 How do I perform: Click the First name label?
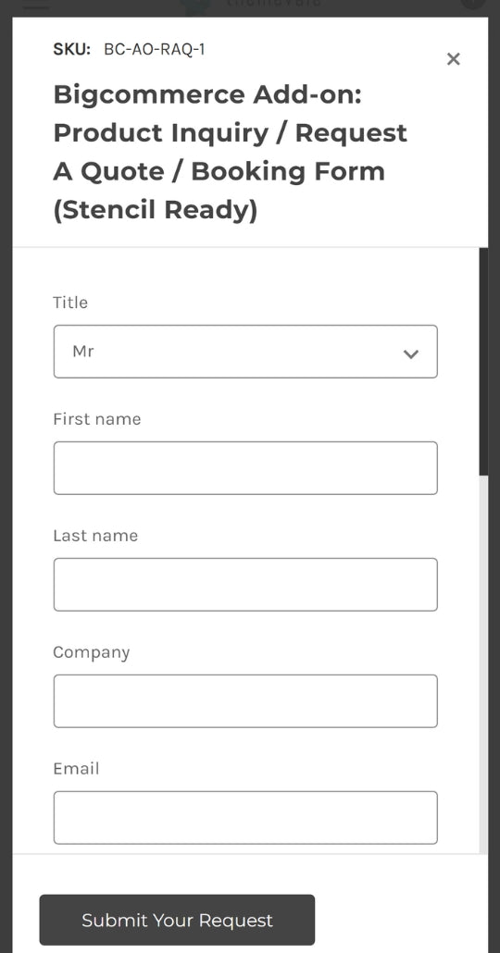[x=96, y=419]
